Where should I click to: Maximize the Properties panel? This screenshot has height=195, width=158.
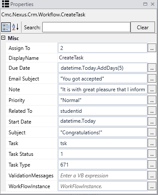click(145, 4)
